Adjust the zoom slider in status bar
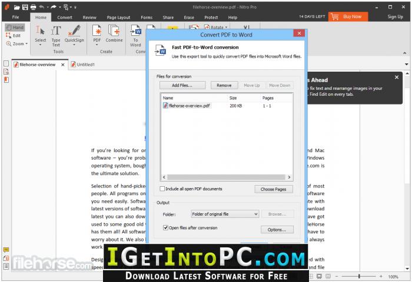412x282 pixels. (359, 276)
